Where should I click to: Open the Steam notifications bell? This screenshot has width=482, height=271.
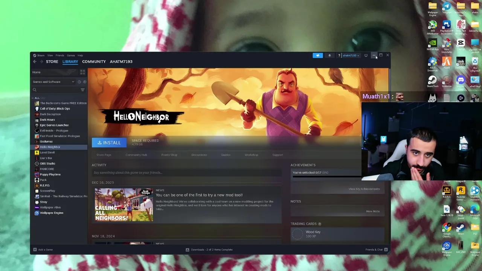329,55
